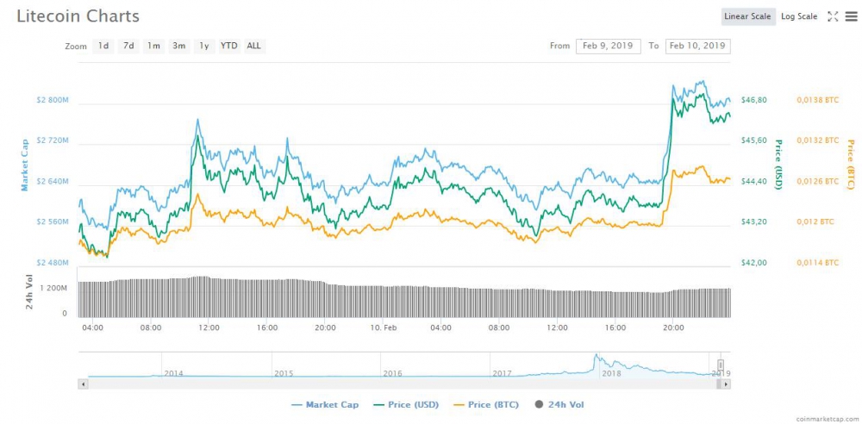Set zoom range to 1m
Screen dimensions: 862x424
[153, 47]
